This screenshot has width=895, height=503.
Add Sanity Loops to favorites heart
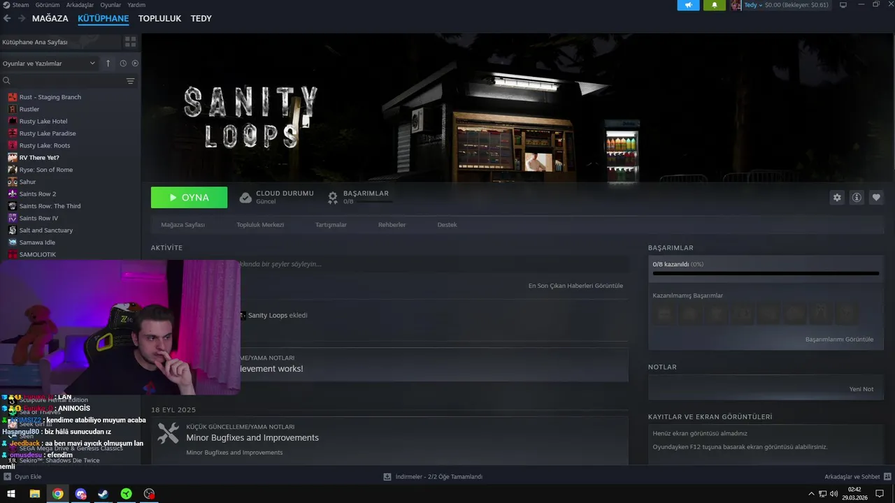tap(876, 198)
